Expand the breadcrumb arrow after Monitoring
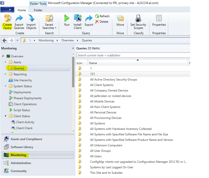Viewport: 209px width, 178px height. tap(57, 40)
